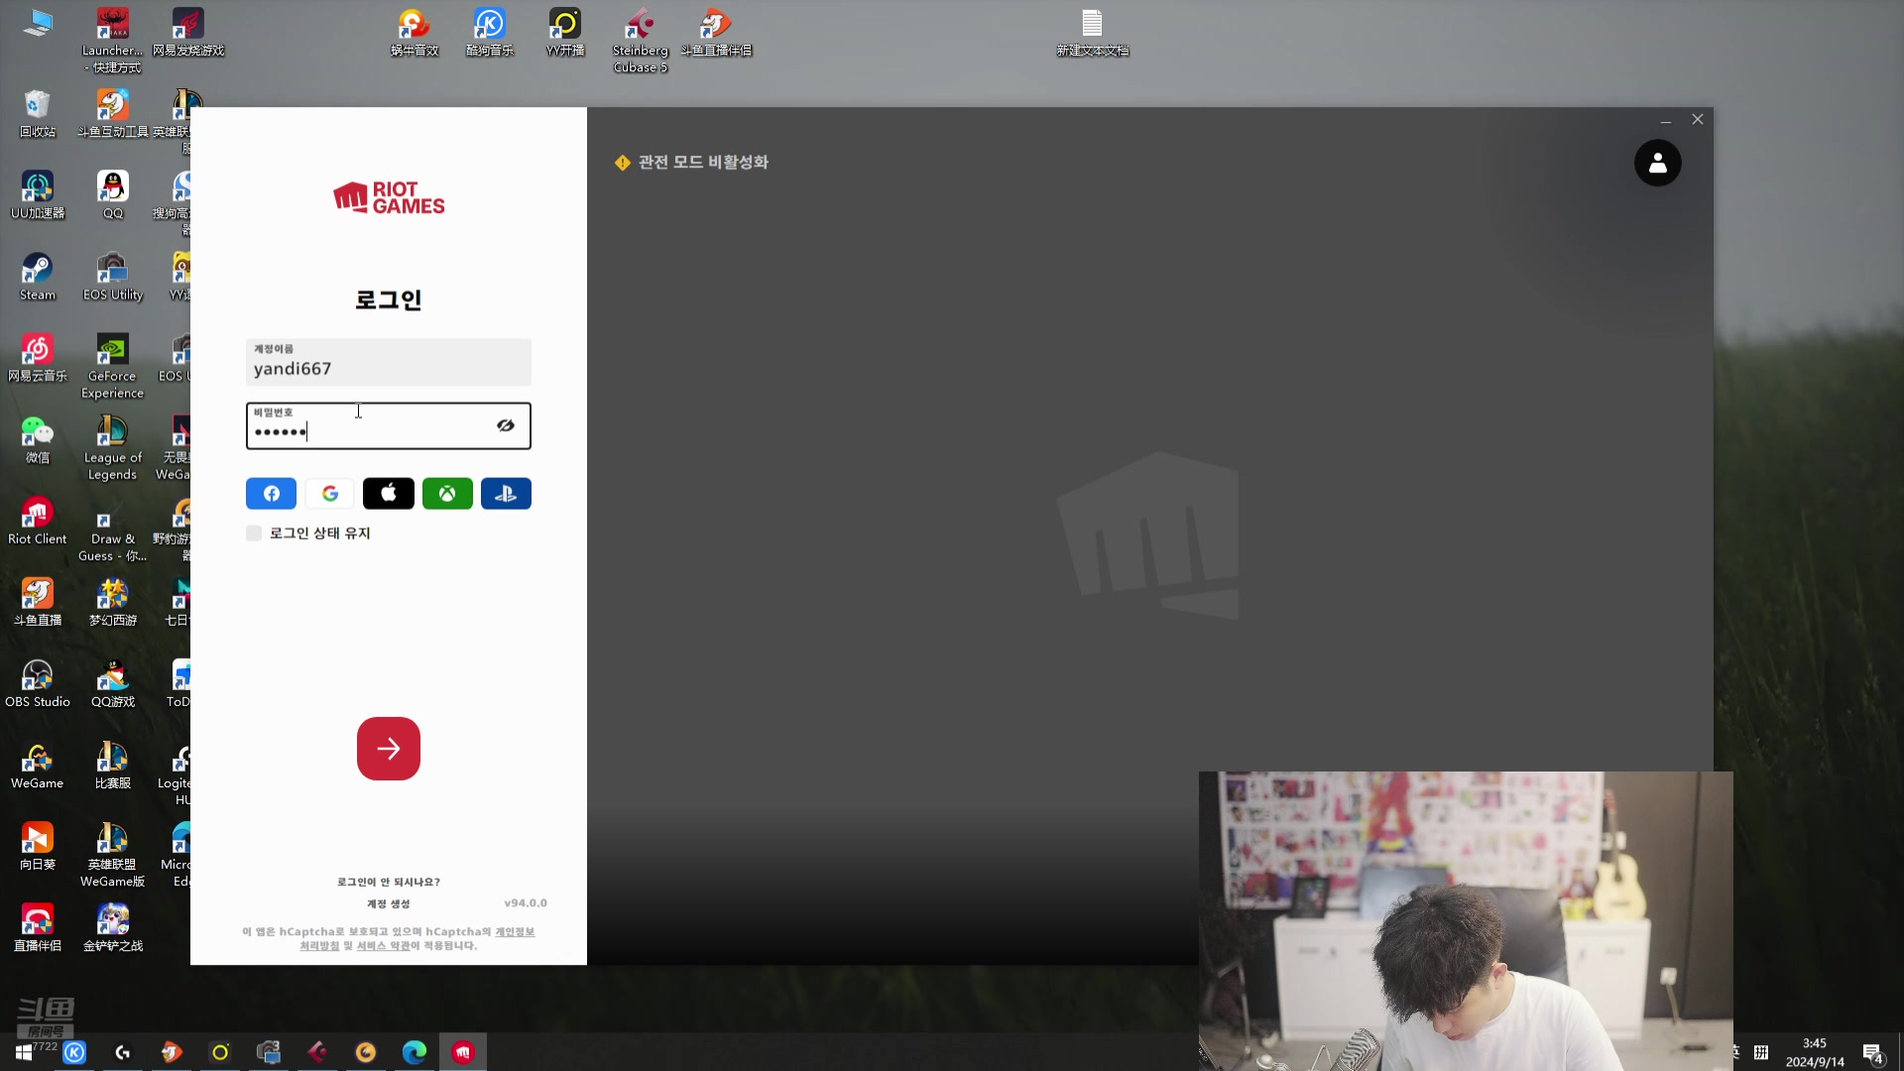The height and width of the screenshot is (1071, 1904).
Task: Open the profile avatar icon
Action: [1657, 164]
